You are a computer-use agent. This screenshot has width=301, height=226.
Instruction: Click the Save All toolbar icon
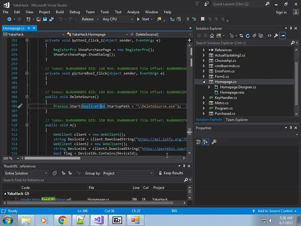(x=51, y=19)
